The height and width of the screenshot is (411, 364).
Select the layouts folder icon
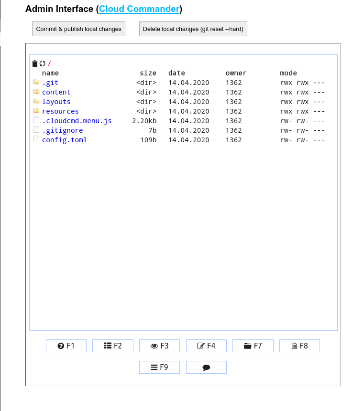(36, 101)
